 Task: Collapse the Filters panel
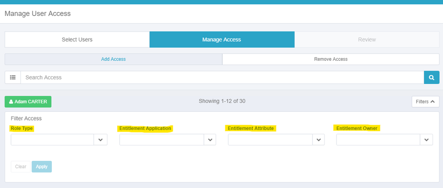coord(425,102)
